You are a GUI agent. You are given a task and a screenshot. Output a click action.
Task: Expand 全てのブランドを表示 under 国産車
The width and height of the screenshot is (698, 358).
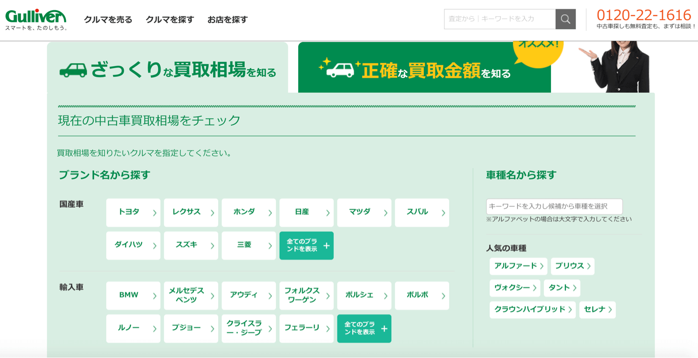pyautogui.click(x=306, y=245)
